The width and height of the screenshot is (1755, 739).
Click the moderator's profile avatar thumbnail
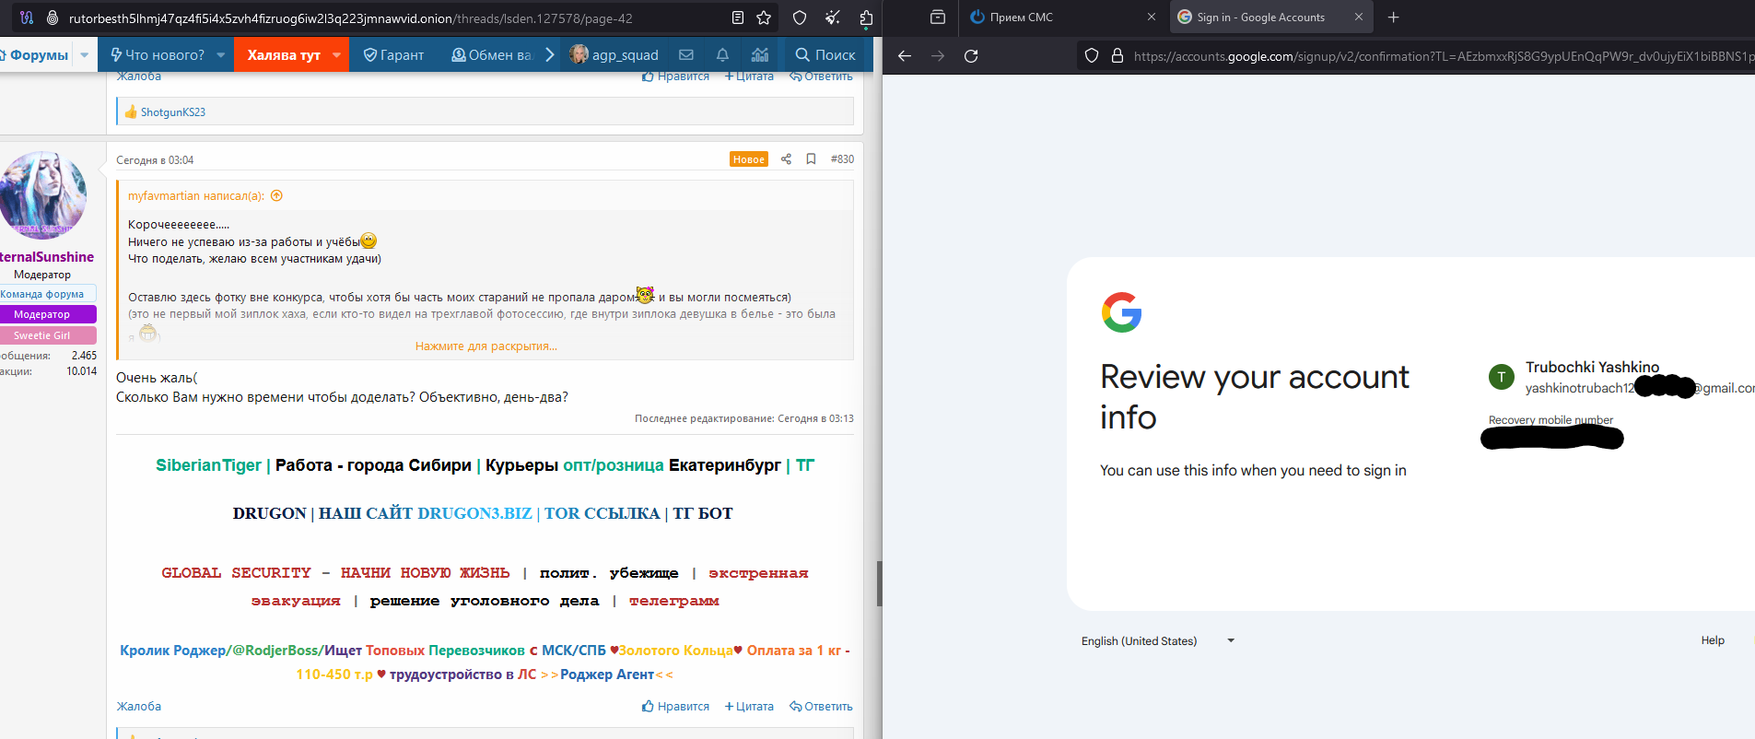(43, 195)
